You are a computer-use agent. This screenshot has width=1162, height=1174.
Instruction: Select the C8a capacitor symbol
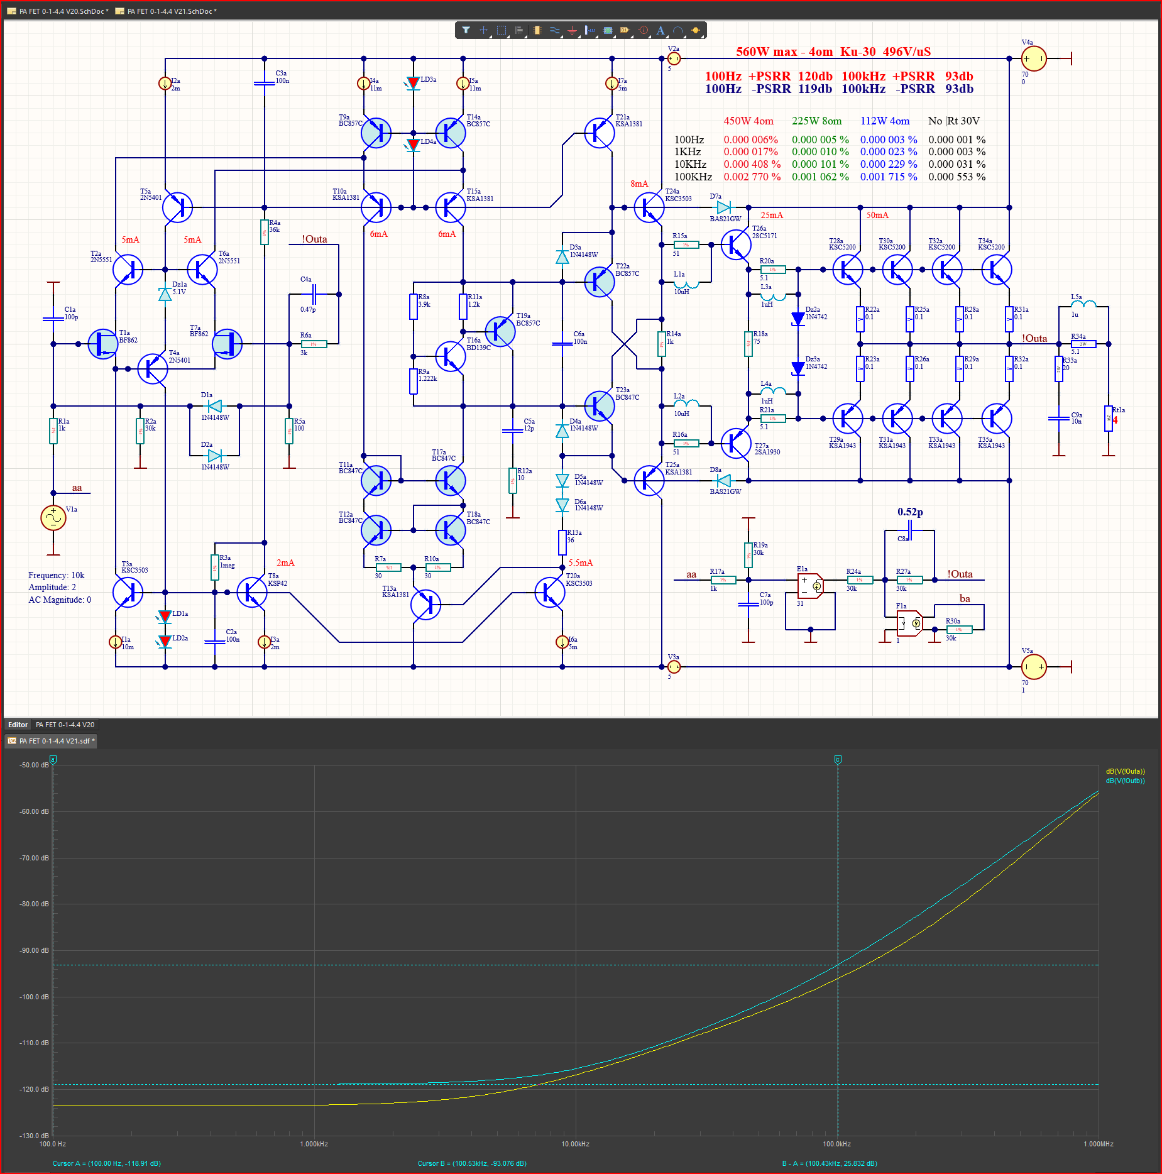point(910,530)
